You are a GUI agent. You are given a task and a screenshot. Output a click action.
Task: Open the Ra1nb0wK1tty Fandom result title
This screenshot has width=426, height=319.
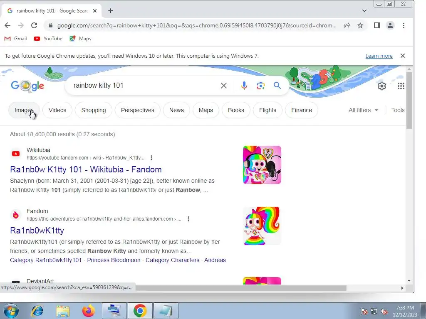[37, 231]
